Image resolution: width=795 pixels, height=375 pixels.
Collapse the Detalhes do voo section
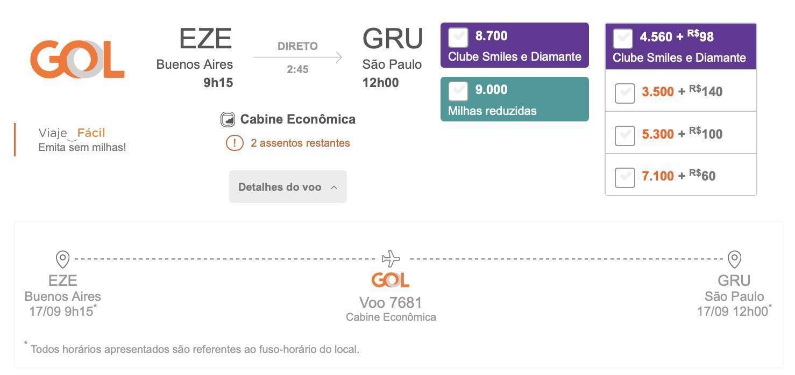point(288,187)
